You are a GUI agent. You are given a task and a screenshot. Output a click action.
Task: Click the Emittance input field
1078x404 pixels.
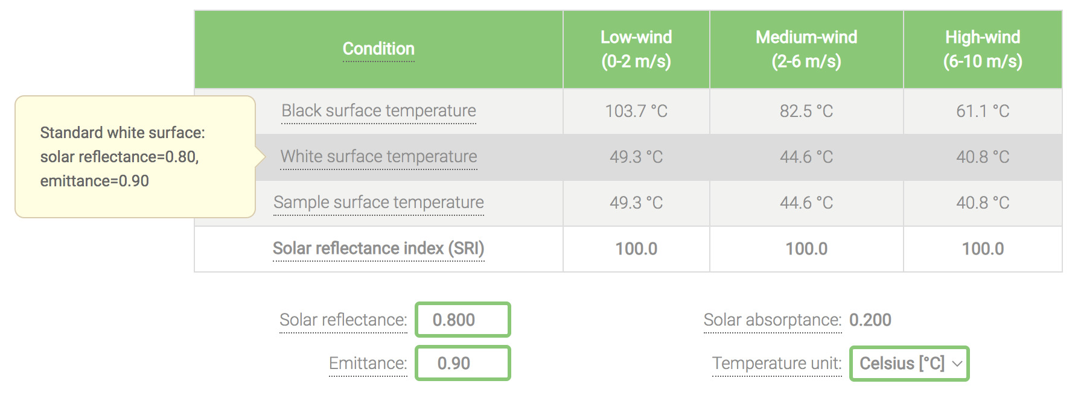[462, 363]
